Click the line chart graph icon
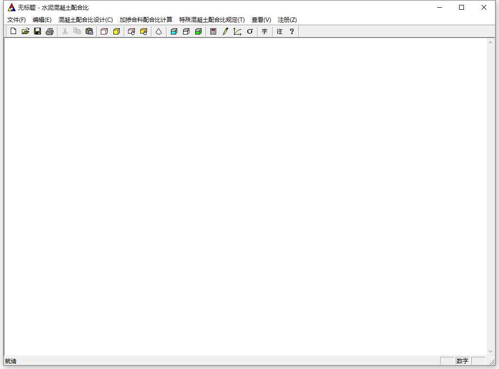 coord(237,31)
